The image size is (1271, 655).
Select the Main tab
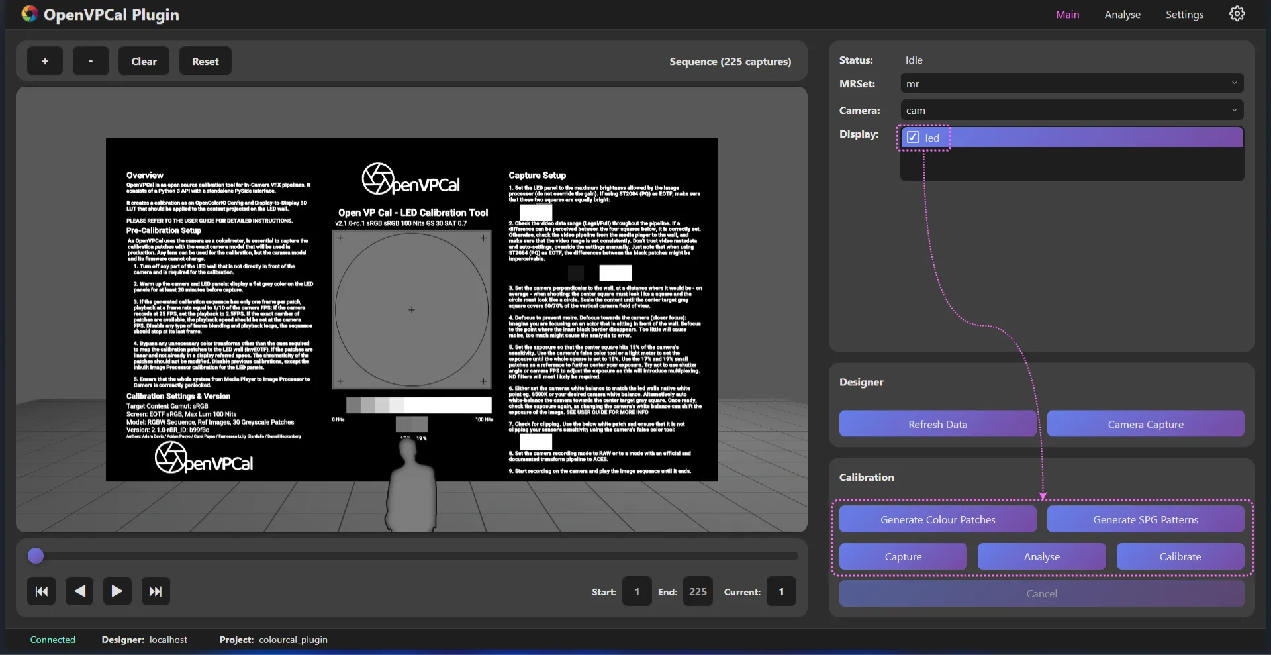click(1067, 15)
